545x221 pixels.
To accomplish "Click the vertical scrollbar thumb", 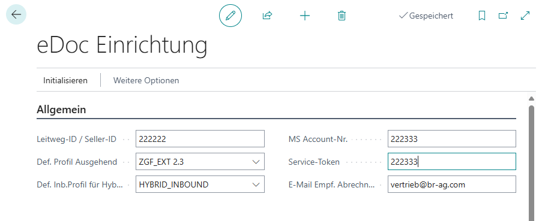I will [x=531, y=163].
